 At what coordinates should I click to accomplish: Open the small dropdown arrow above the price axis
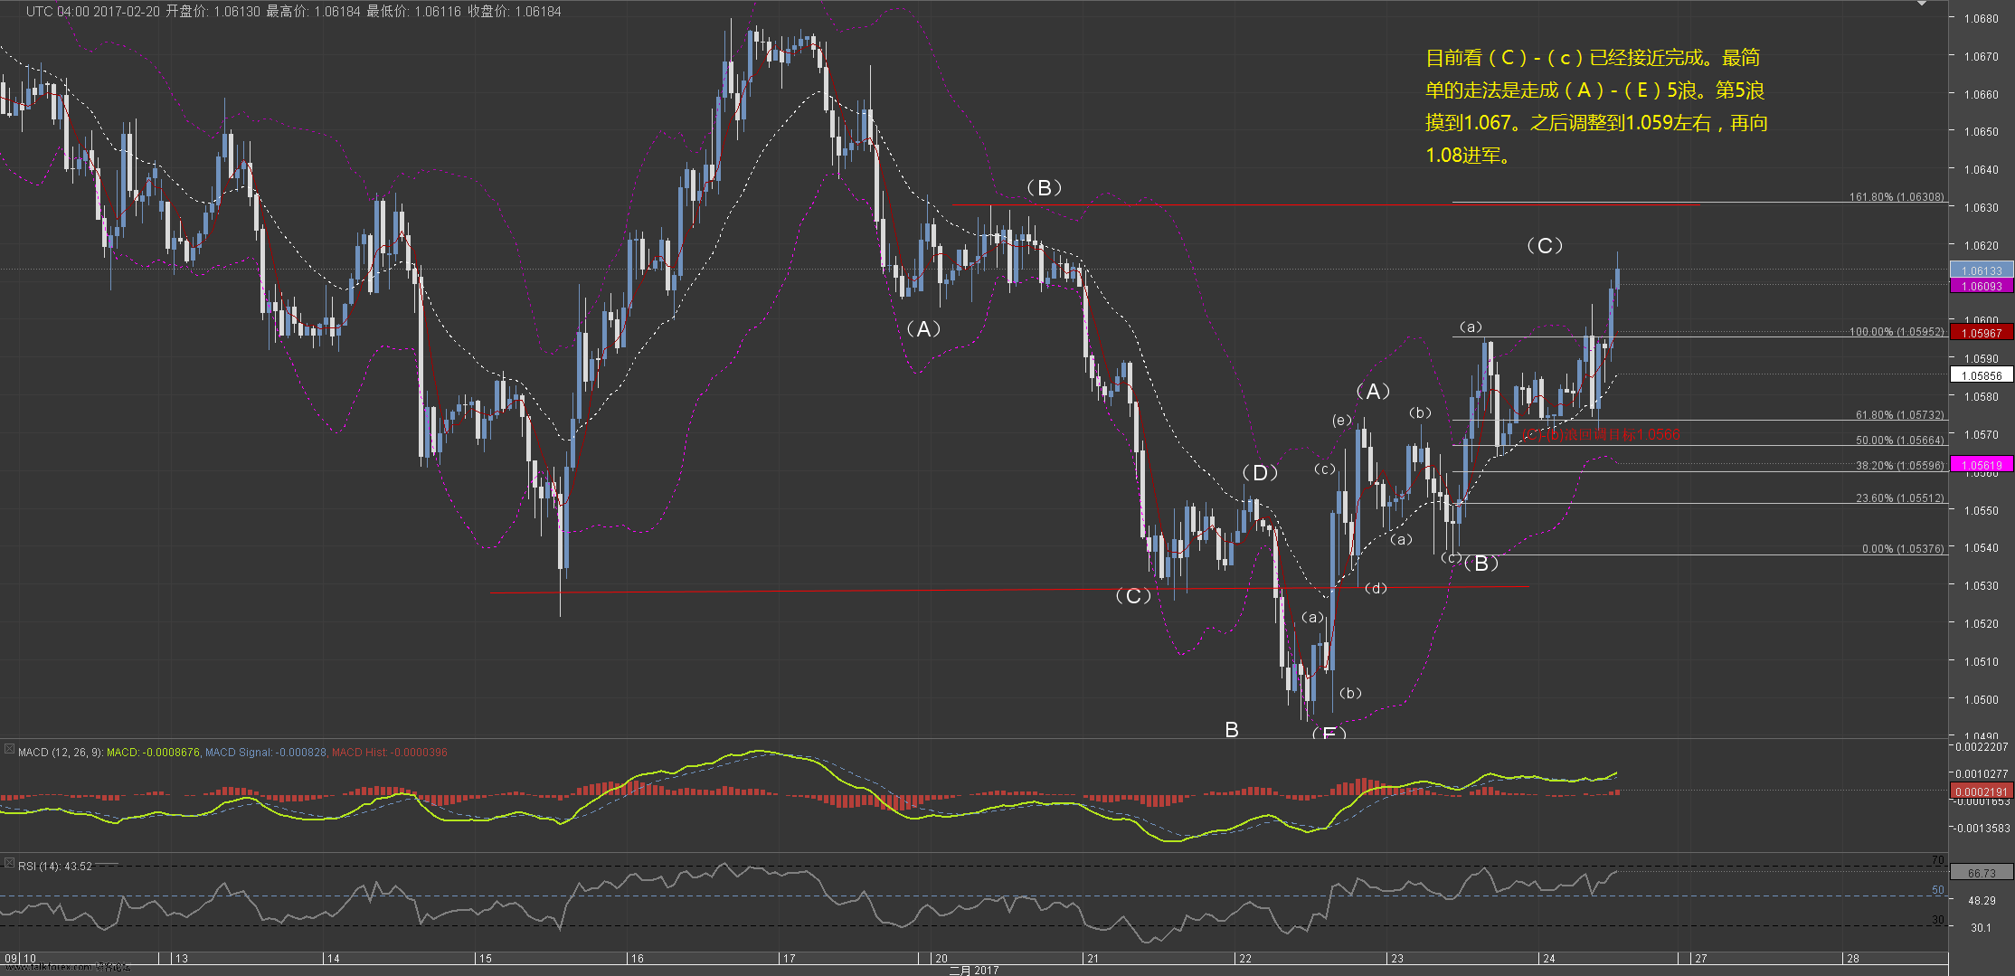tap(1922, 4)
